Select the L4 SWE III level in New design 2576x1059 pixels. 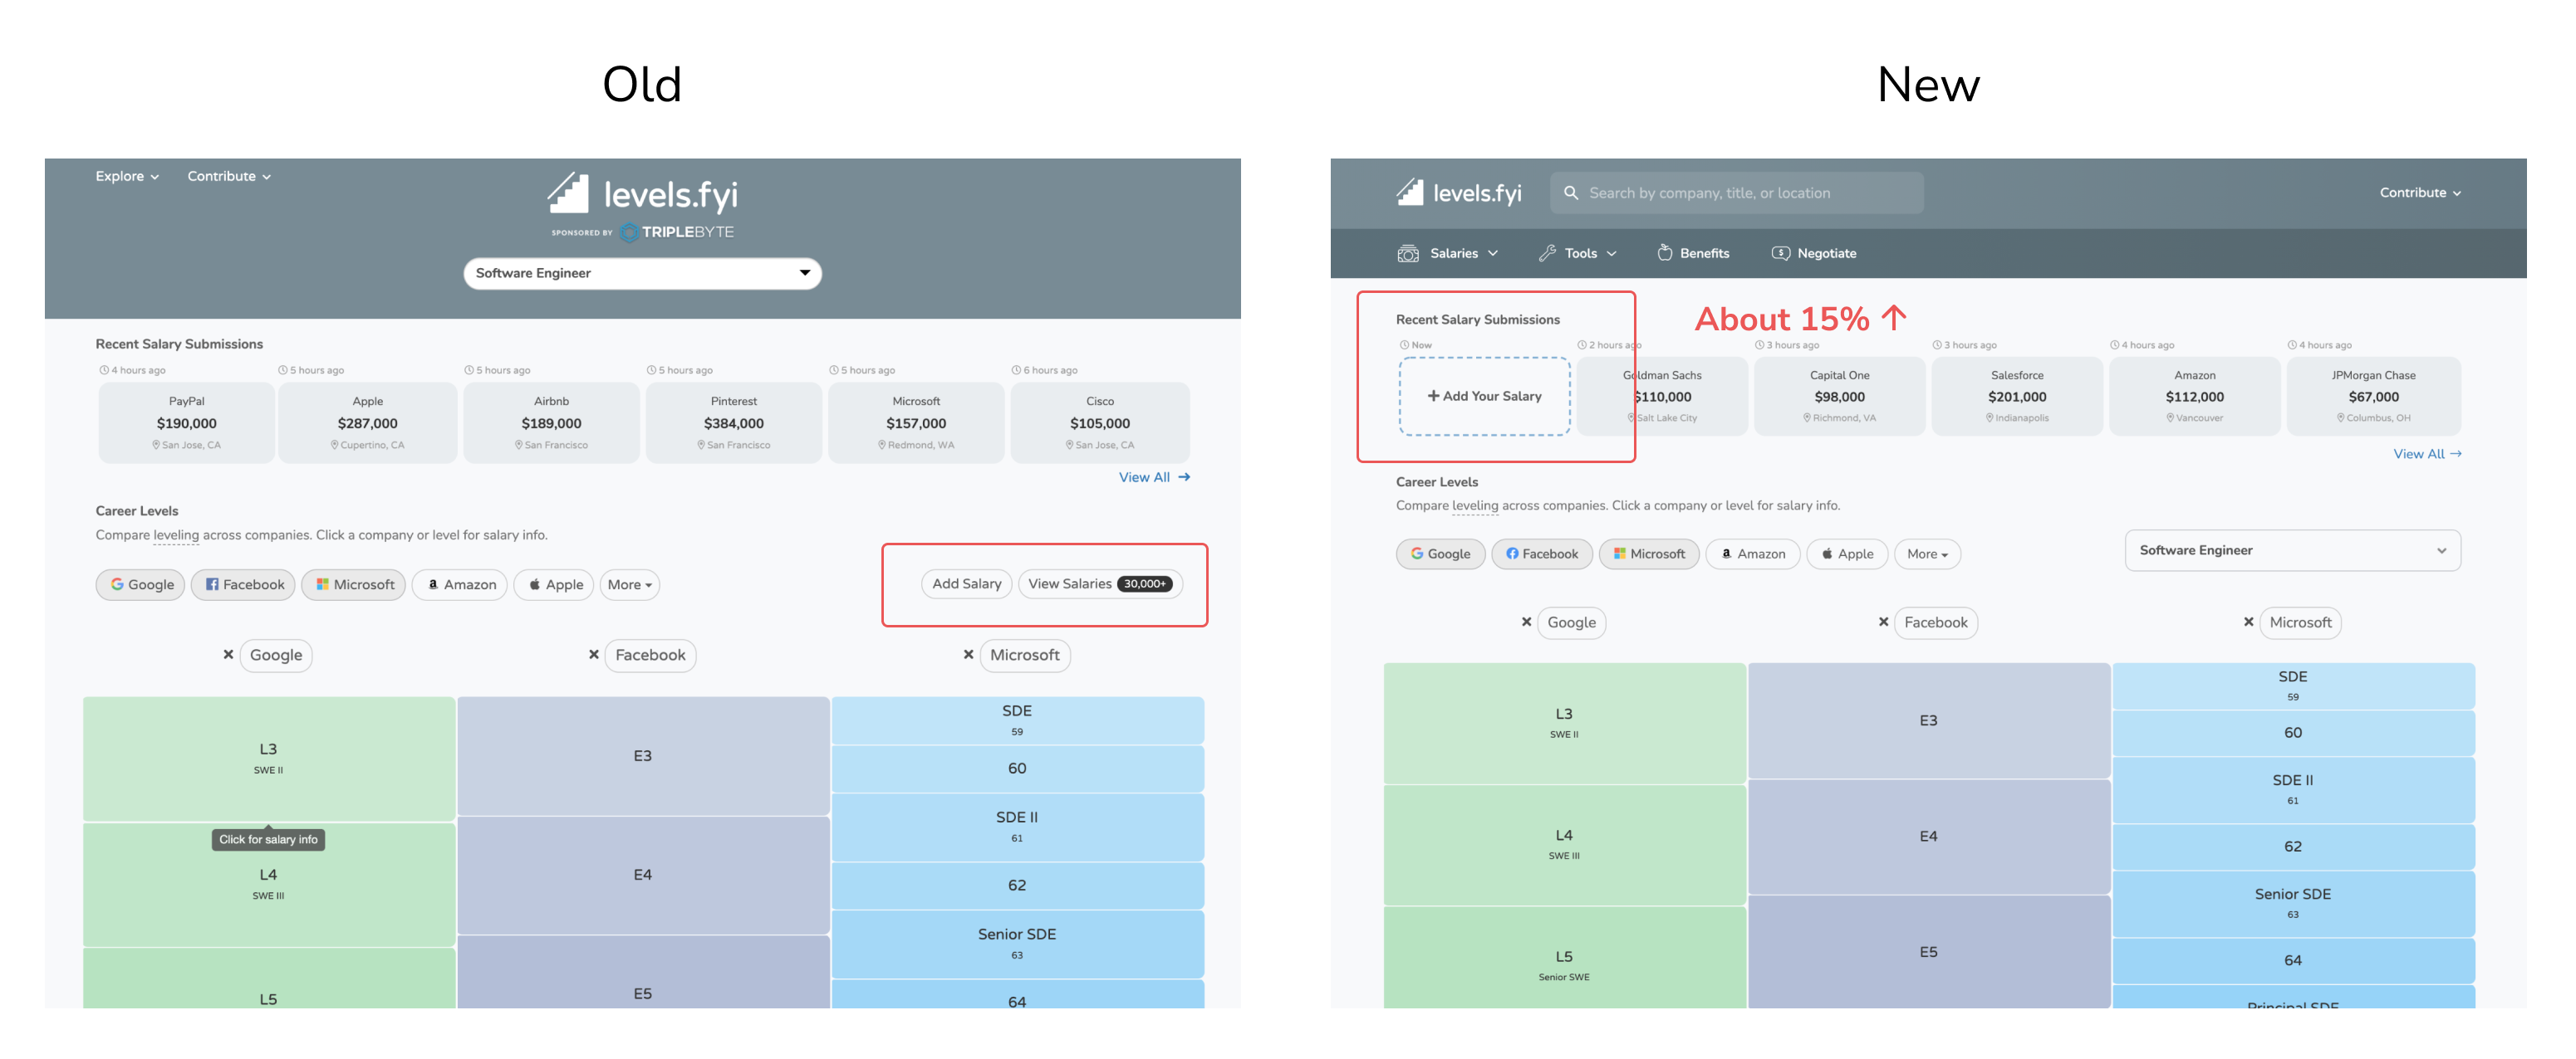point(1564,845)
